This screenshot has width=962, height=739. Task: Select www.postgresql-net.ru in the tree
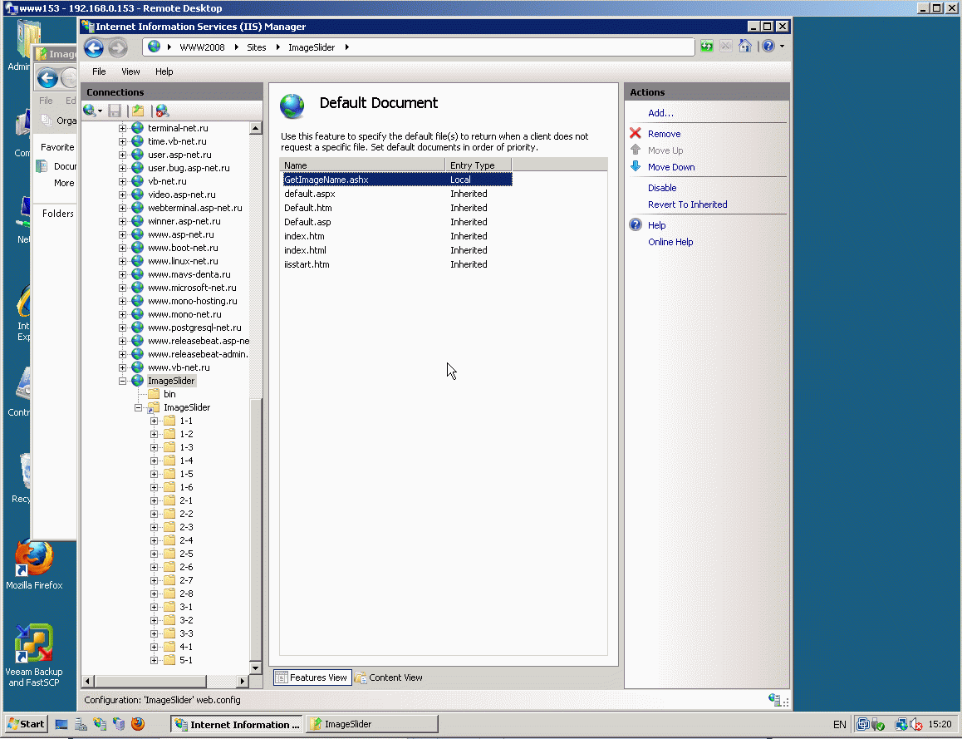(194, 328)
